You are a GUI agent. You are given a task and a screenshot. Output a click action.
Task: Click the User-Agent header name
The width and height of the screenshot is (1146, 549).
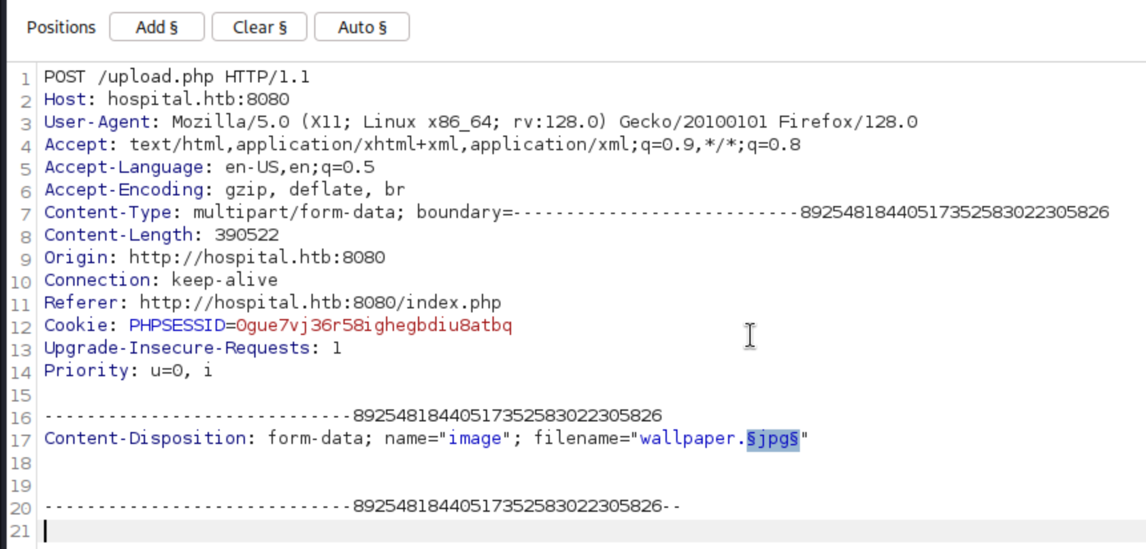(96, 122)
